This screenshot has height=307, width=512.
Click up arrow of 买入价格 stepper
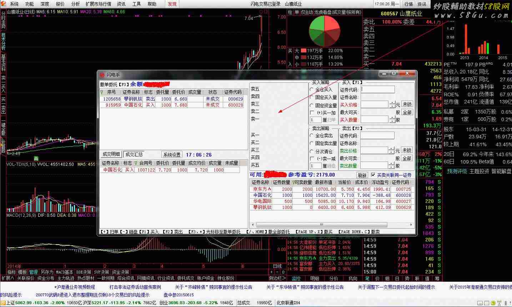click(392, 103)
